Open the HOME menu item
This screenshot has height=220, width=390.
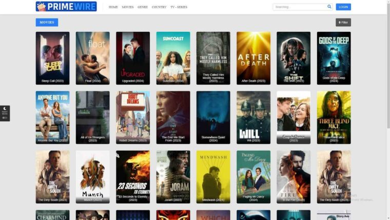point(113,7)
